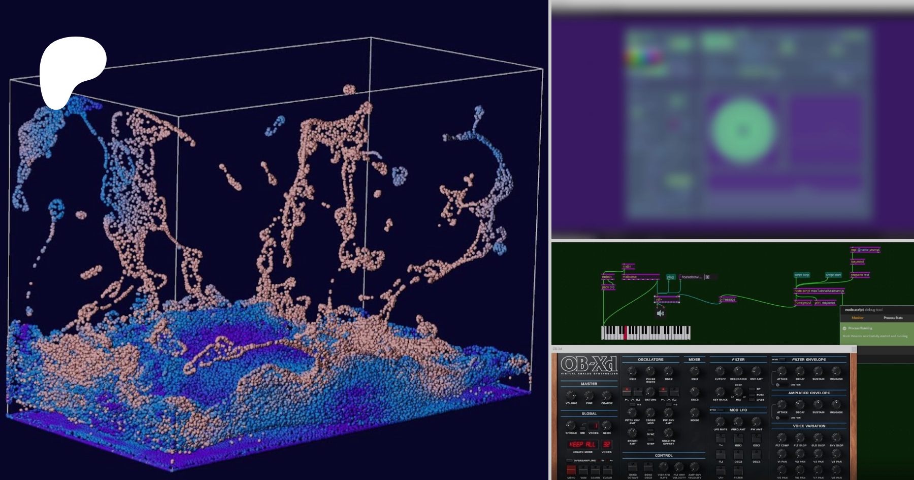
Task: Enable the LP24 filter switch
Action: 752,400
